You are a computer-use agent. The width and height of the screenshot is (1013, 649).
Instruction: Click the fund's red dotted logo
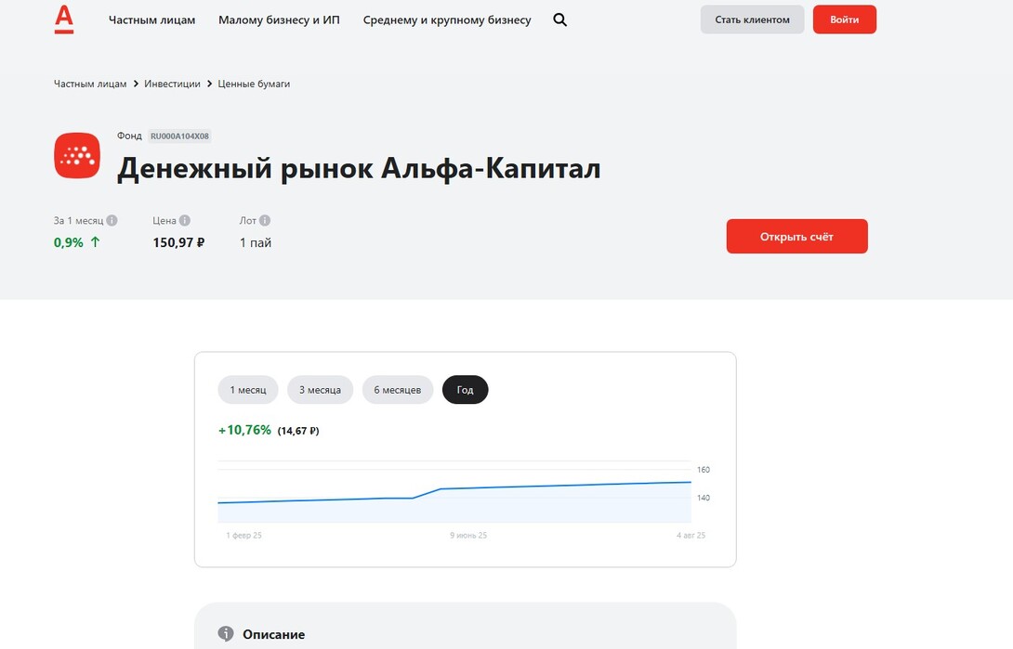coord(77,155)
